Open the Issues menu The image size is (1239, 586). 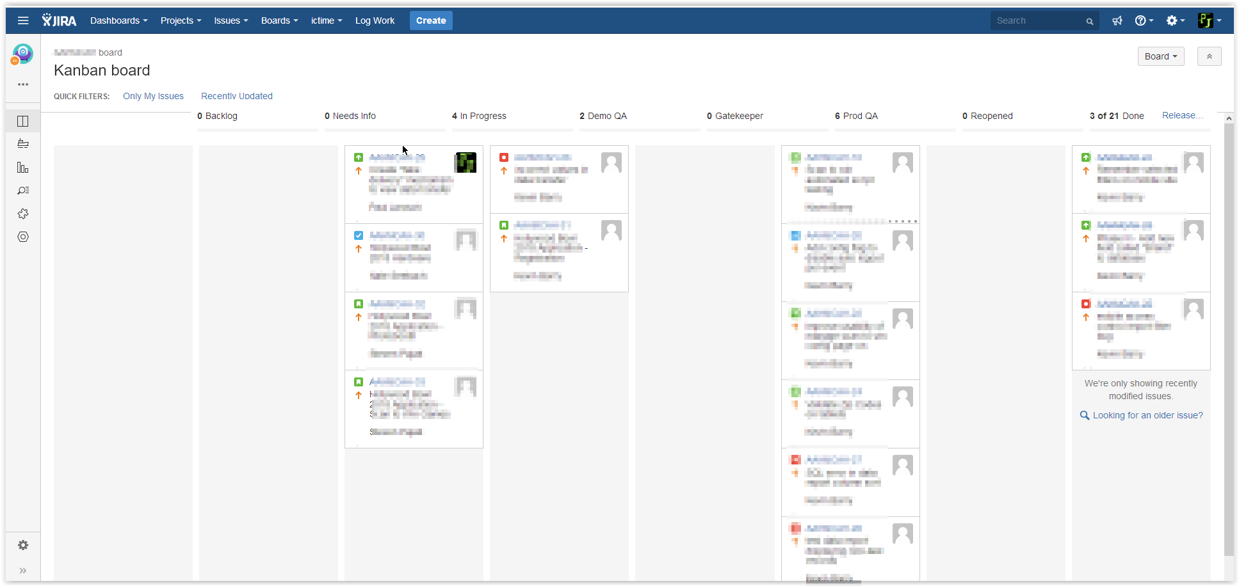[231, 20]
